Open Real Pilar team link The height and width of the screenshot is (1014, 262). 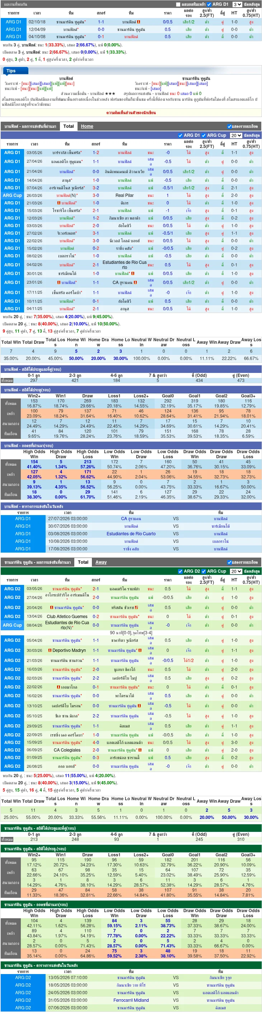tap(125, 195)
